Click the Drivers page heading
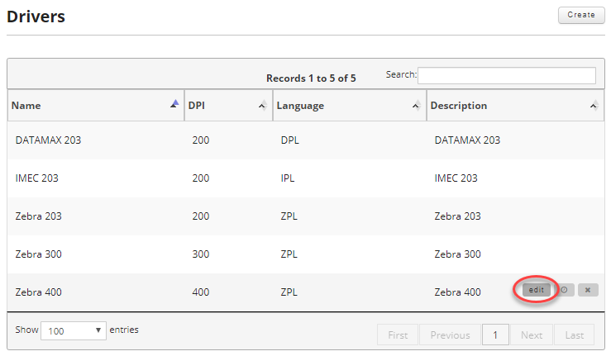This screenshot has width=611, height=356. tap(36, 17)
